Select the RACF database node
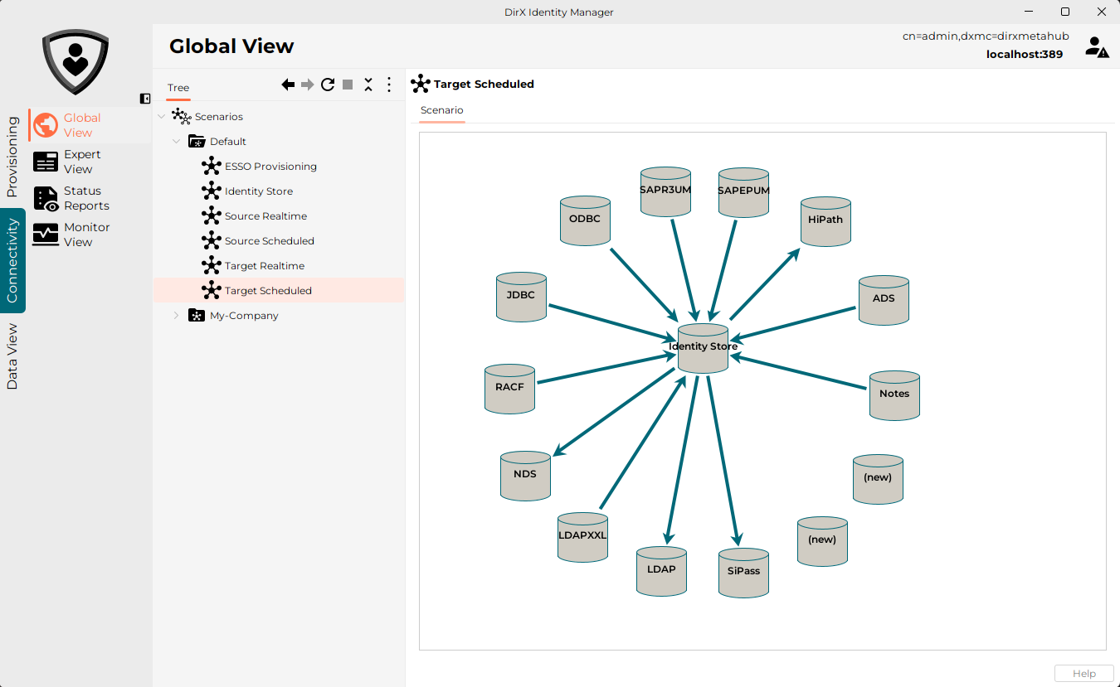1120x687 pixels. point(509,389)
